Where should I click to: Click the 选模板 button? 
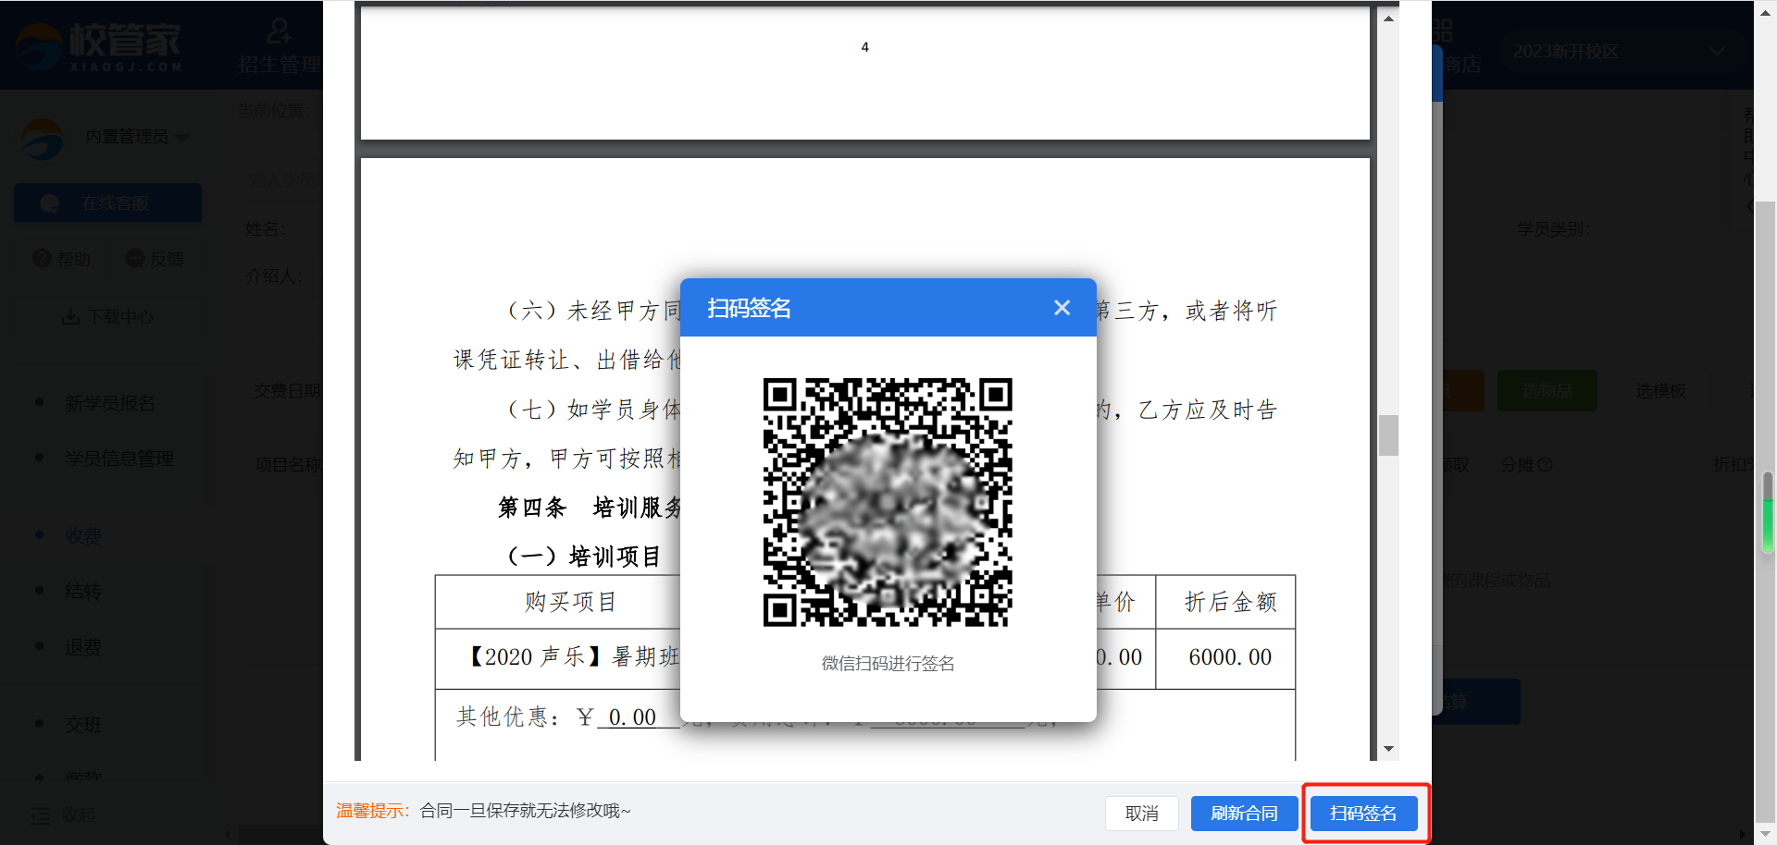[1659, 391]
